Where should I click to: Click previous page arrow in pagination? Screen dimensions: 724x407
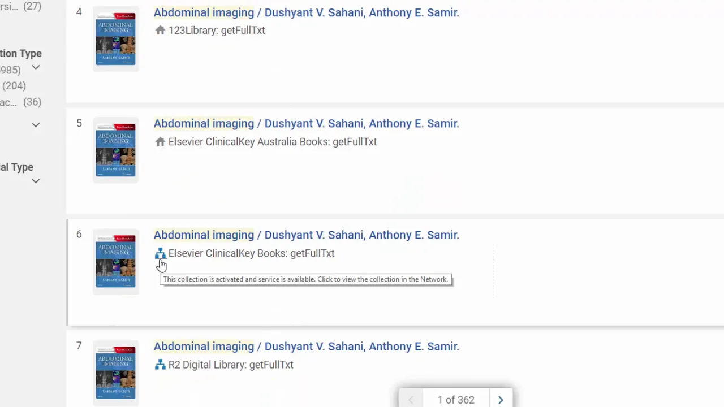tap(411, 400)
